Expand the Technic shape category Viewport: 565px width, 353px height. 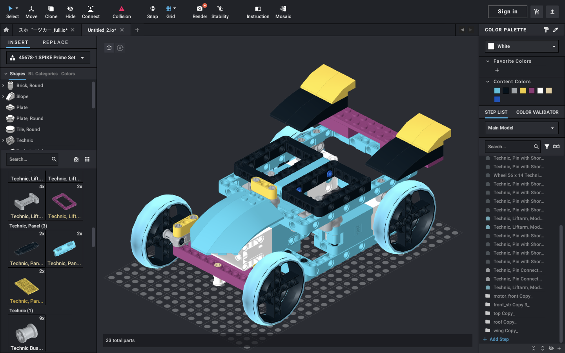(x=4, y=140)
